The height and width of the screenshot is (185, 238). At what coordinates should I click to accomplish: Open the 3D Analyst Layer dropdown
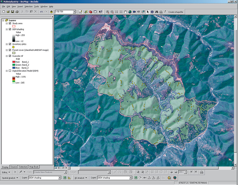coord(131,178)
